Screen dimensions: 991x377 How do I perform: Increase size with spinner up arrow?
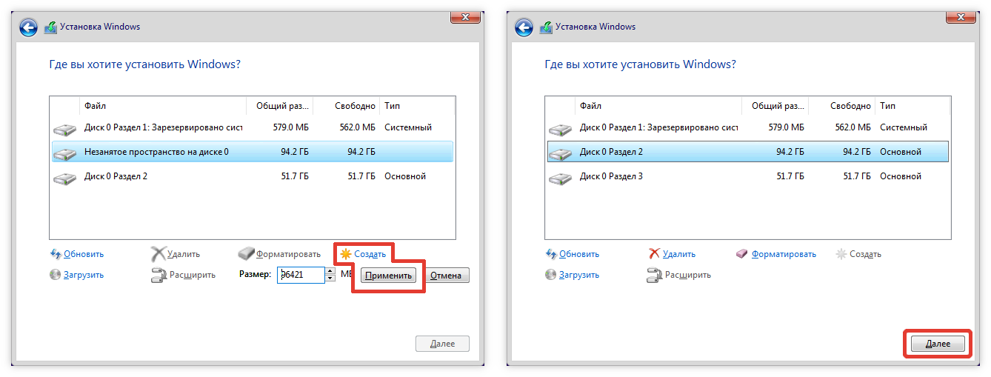tap(330, 271)
